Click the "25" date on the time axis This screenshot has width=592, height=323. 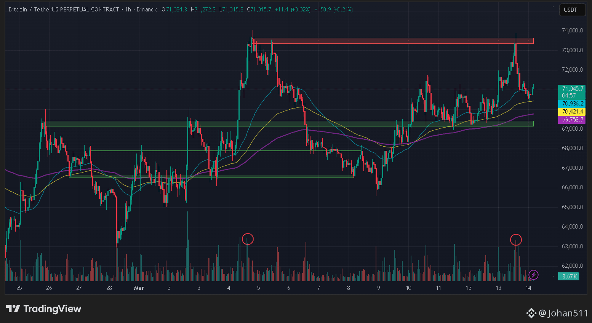tap(19, 288)
